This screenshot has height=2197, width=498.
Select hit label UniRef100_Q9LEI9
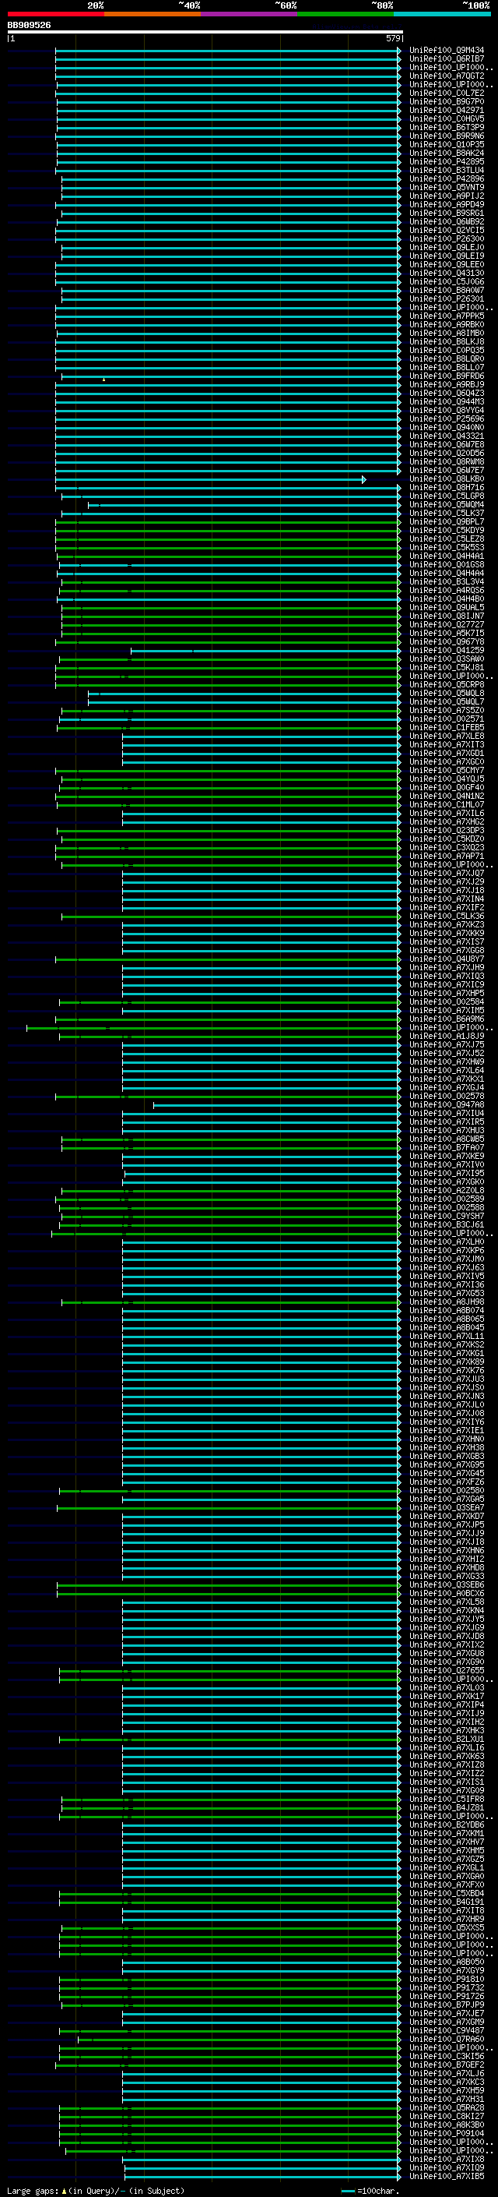pos(447,256)
